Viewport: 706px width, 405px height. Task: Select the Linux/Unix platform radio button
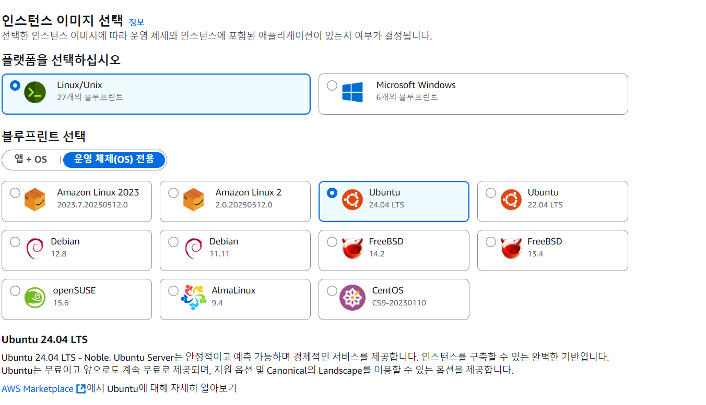pyautogui.click(x=15, y=85)
